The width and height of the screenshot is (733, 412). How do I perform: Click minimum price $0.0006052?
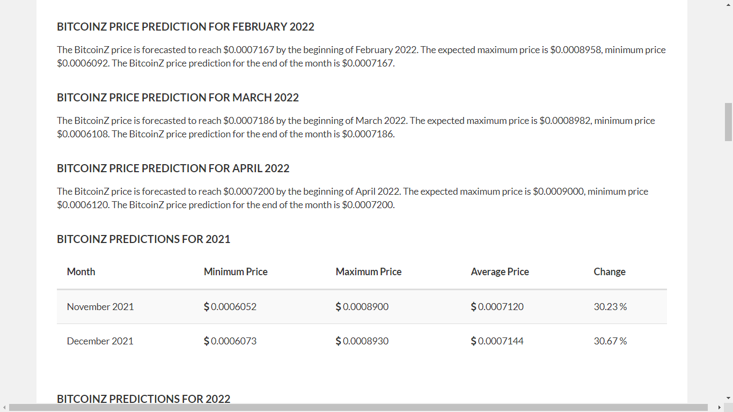click(230, 307)
